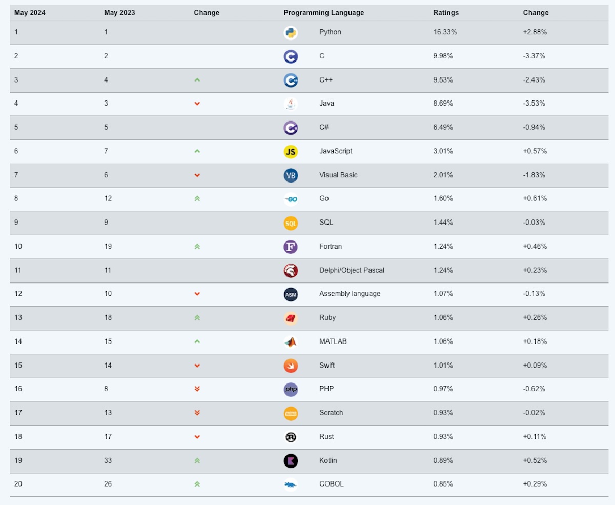Viewport: 615px width, 505px height.
Task: Click the red double-down arrow in PHP row
Action: tap(197, 389)
